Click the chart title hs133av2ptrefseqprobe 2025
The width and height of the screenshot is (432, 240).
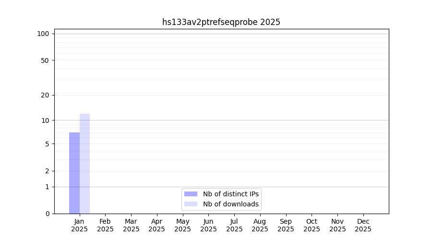221,22
